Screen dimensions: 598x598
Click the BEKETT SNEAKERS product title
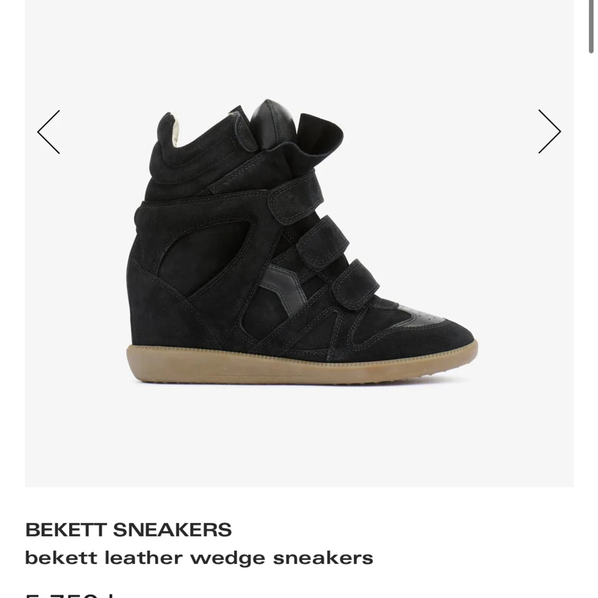(x=128, y=529)
